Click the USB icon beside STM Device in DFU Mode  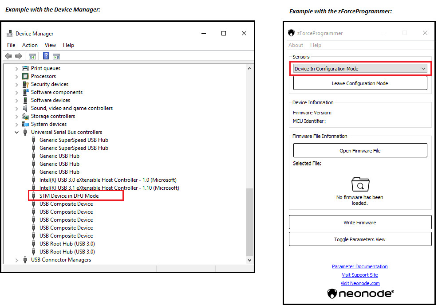34,196
